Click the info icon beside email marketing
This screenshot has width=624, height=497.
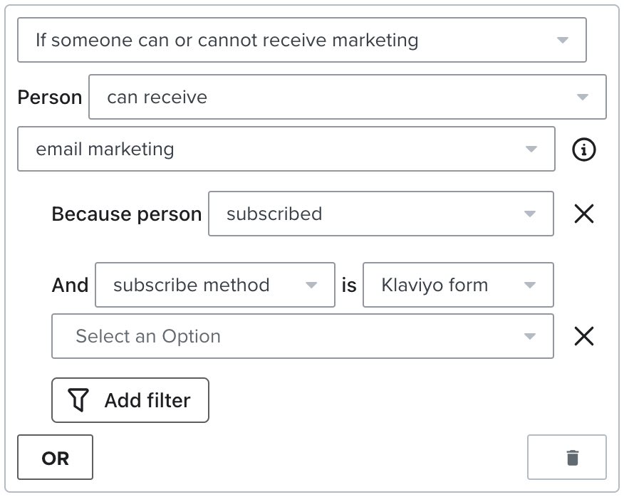583,150
